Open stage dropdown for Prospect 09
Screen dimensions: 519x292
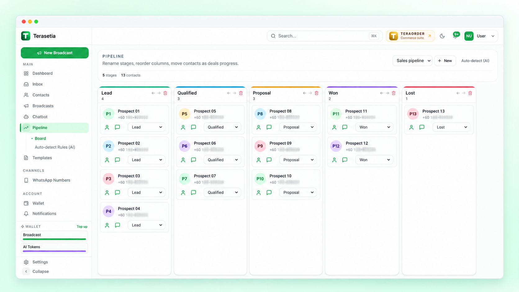tap(298, 160)
